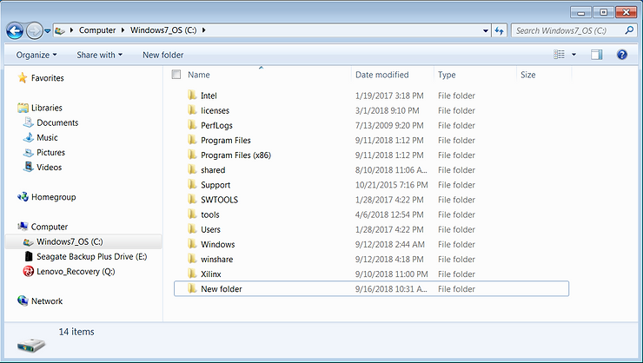
Task: Click the search magnifier icon
Action: tap(629, 30)
